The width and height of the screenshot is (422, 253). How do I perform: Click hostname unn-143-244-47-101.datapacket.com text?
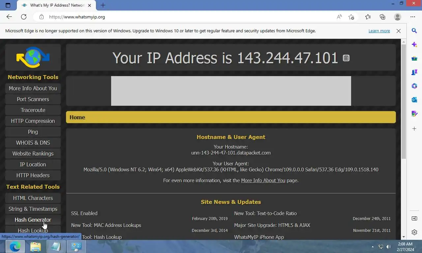(x=231, y=153)
